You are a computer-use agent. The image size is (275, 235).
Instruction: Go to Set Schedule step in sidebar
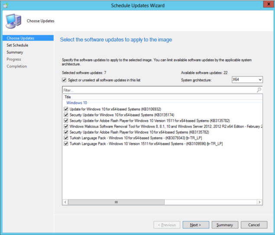(x=17, y=45)
